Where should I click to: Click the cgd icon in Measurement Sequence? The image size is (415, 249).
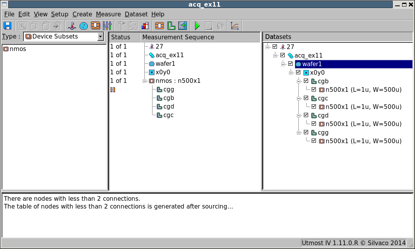pyautogui.click(x=159, y=107)
